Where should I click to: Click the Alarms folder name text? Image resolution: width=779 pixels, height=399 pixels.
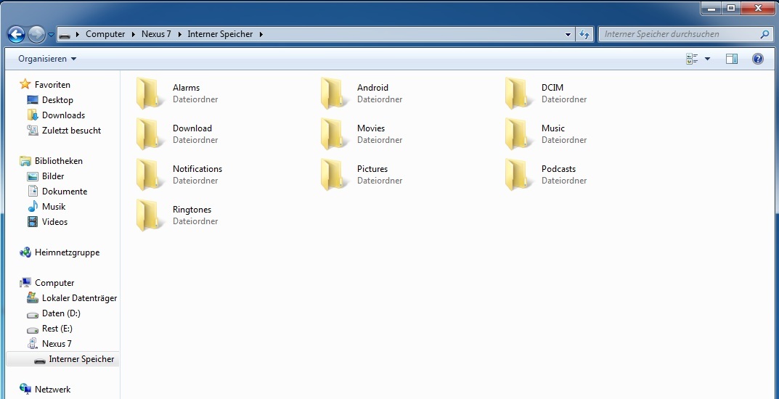[187, 87]
